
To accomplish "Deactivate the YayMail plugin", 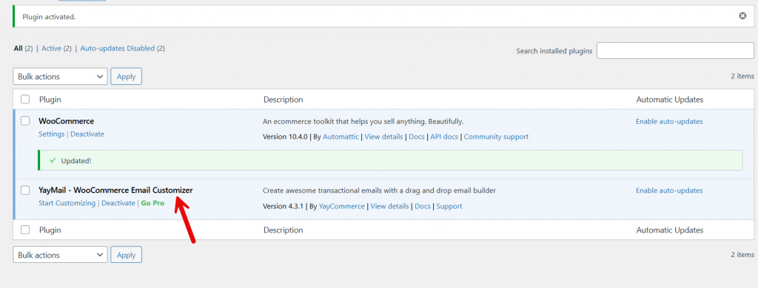I will click(x=118, y=203).
